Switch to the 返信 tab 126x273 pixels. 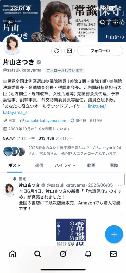(x=39, y=165)
